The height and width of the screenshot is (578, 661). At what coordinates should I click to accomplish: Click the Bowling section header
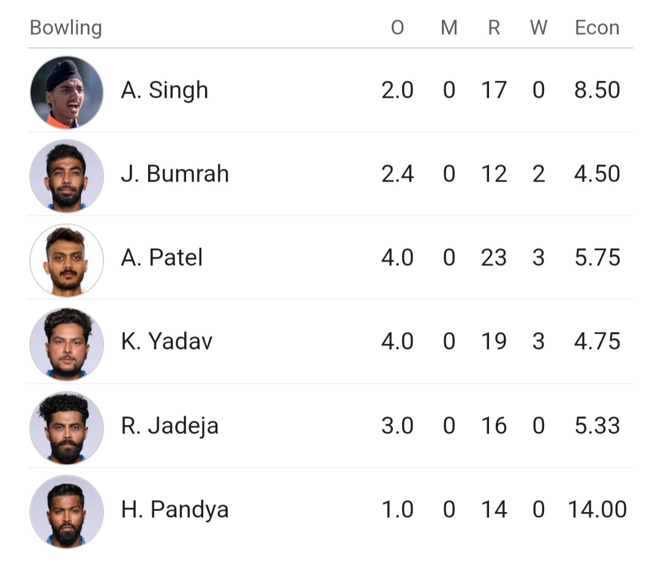click(x=65, y=28)
